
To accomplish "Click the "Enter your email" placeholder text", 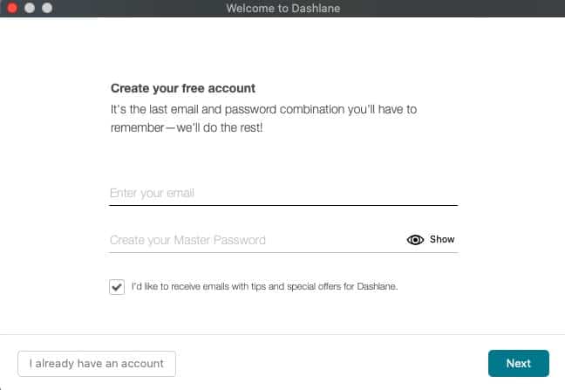I will (152, 193).
